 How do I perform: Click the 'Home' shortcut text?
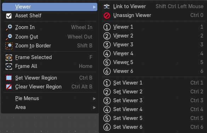(86, 66)
